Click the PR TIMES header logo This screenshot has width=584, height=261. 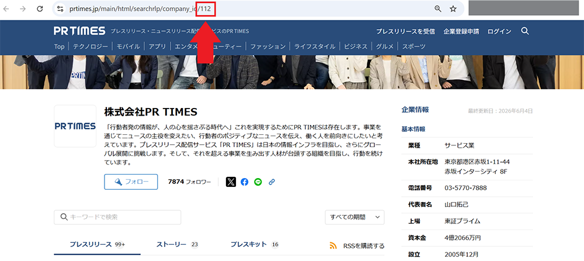tap(79, 31)
